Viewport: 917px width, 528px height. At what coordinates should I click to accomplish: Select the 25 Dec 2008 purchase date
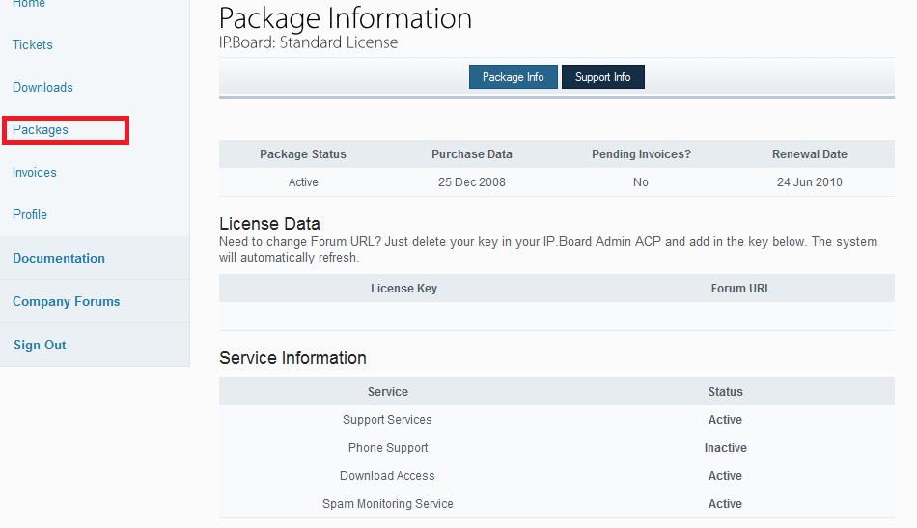click(472, 182)
